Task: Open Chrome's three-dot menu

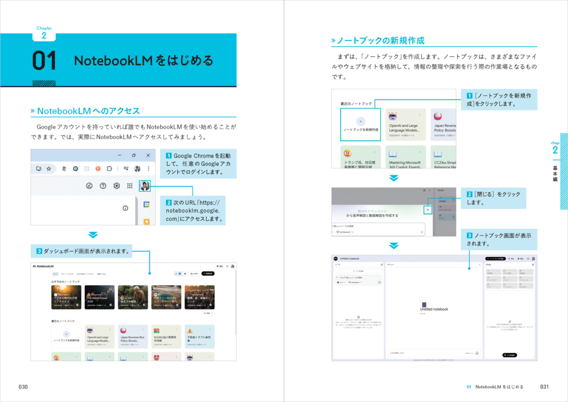Action: (149, 168)
